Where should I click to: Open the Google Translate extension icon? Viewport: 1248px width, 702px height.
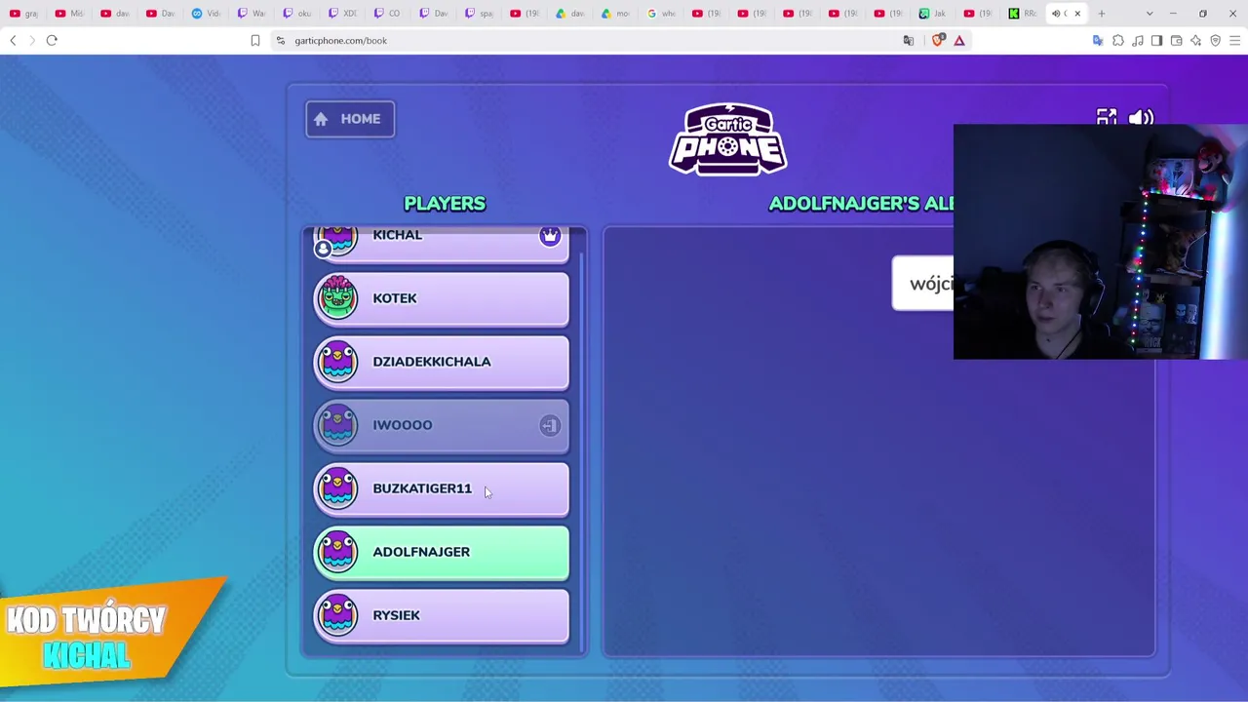1098,40
